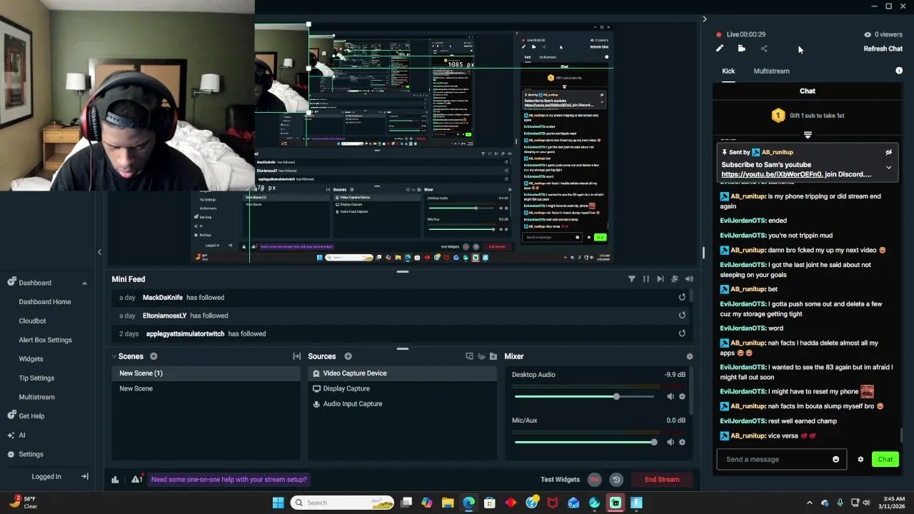Open Mic/Aux settings gear
This screenshot has width=914, height=514.
click(682, 442)
